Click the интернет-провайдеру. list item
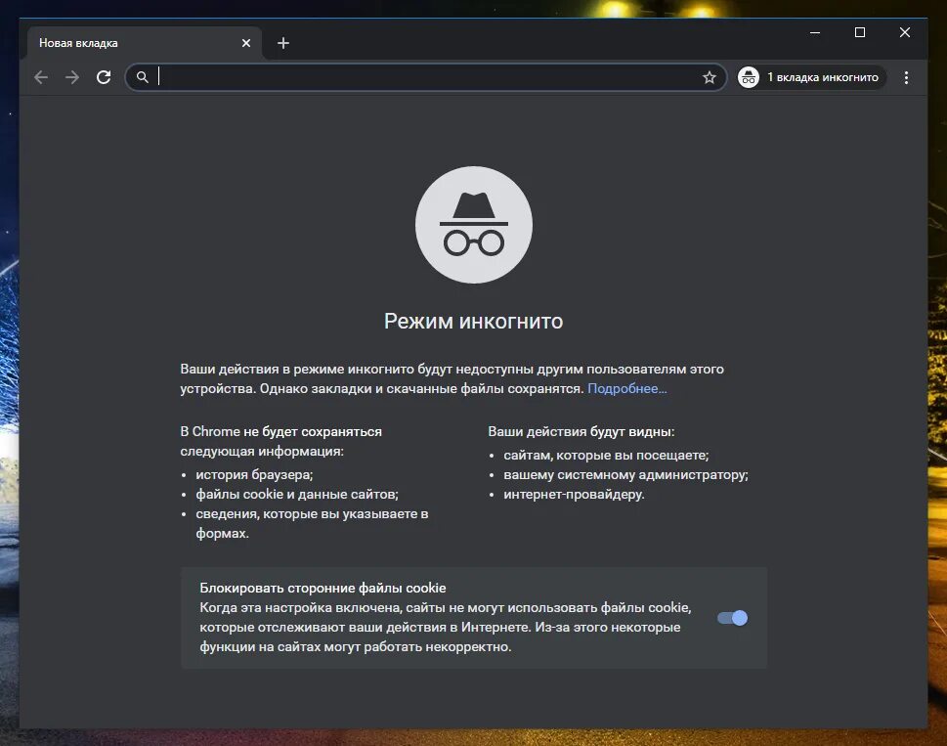 [574, 494]
